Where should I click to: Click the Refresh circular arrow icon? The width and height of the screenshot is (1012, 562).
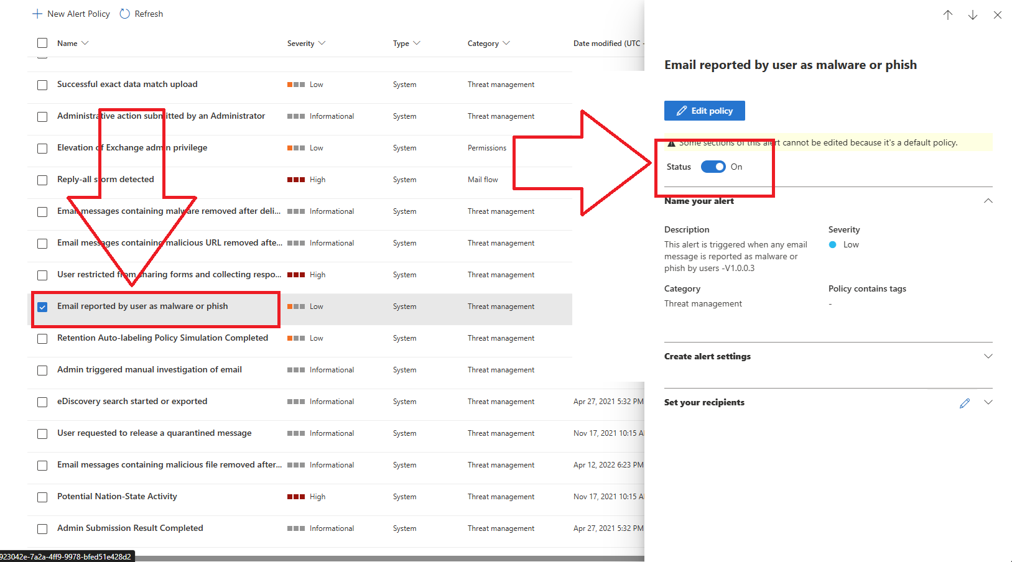point(124,14)
